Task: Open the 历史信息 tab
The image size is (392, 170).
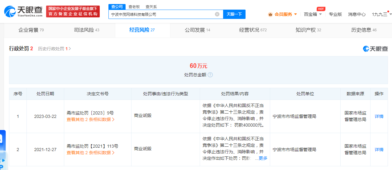Action: point(364,30)
